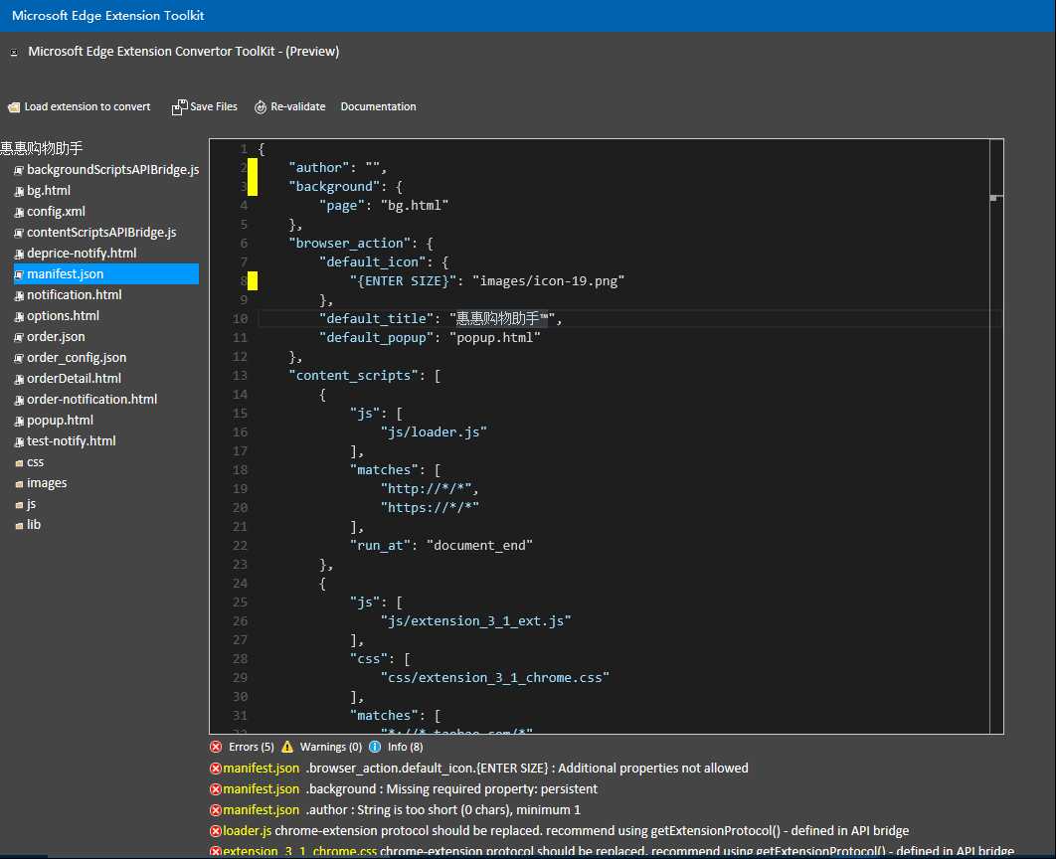Click the folder icon next to lib
Image resolution: width=1056 pixels, height=859 pixels.
[19, 526]
